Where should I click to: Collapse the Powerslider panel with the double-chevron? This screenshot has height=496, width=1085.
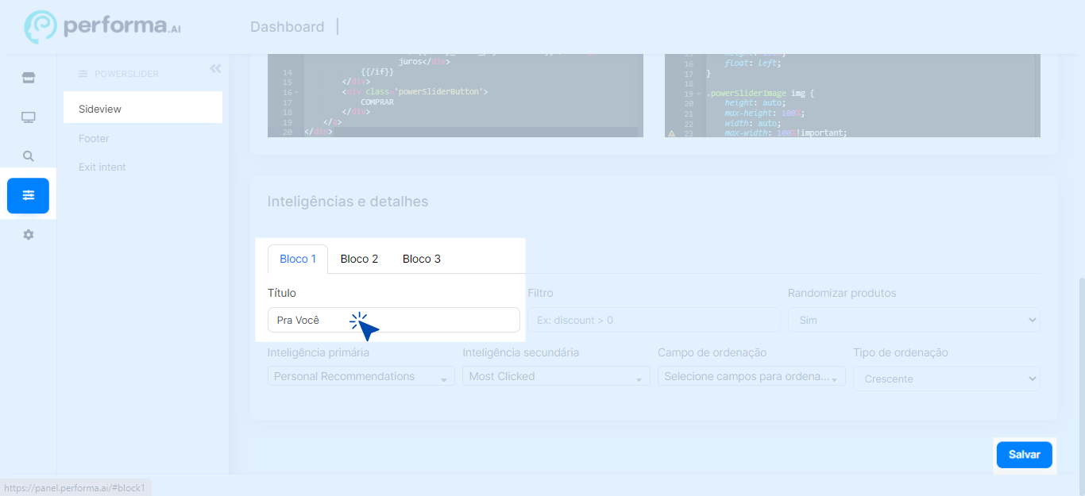pyautogui.click(x=215, y=69)
